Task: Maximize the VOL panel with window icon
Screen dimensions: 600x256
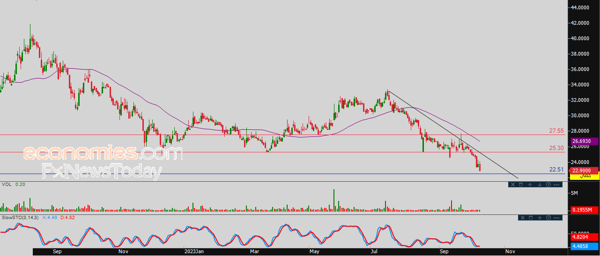Action: [x=521, y=185]
